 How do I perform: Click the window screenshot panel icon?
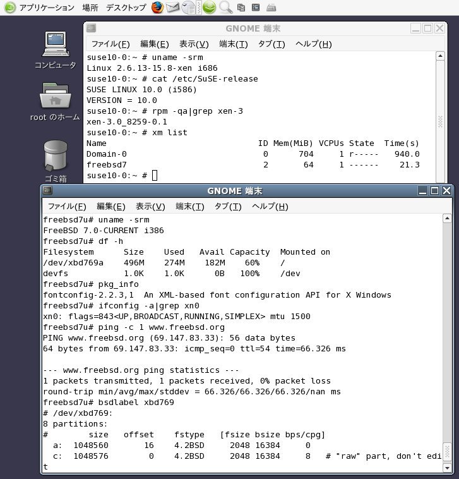[x=256, y=8]
